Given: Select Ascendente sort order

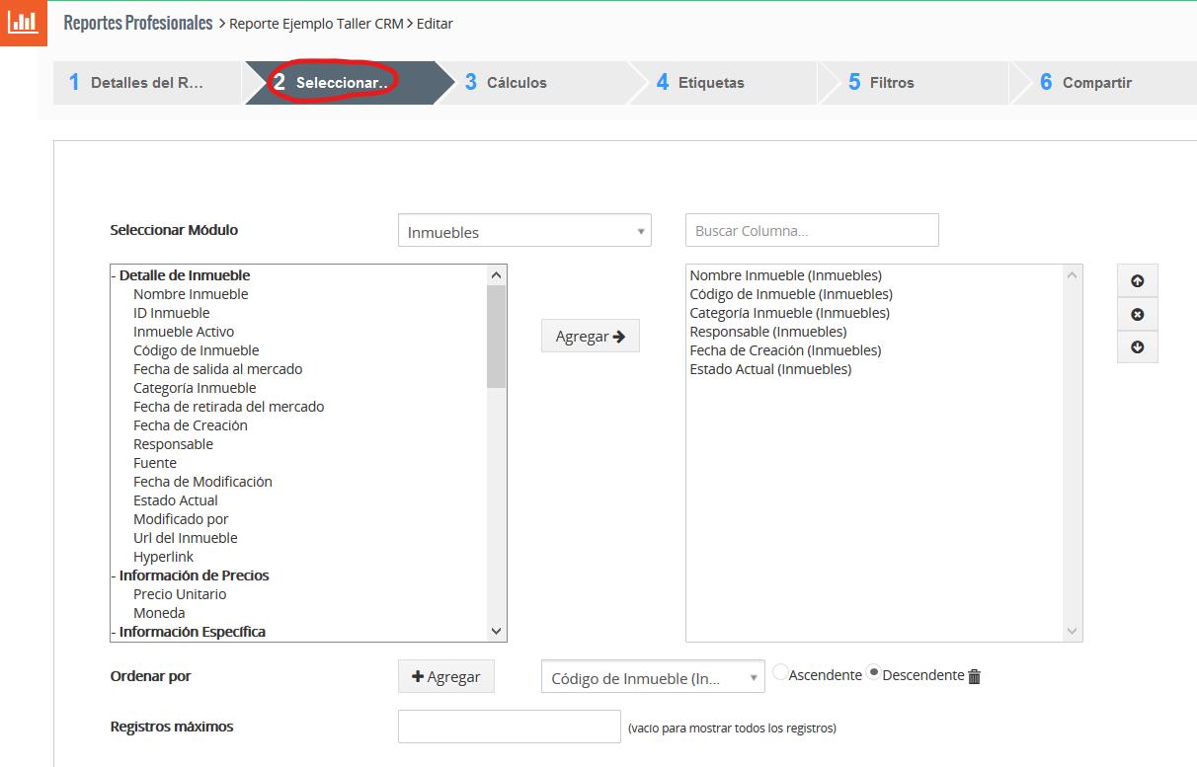Looking at the screenshot, I should [781, 673].
